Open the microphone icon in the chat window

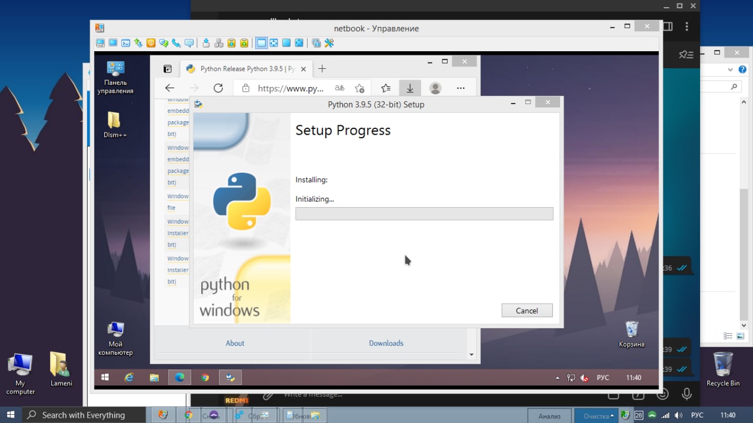pos(686,394)
